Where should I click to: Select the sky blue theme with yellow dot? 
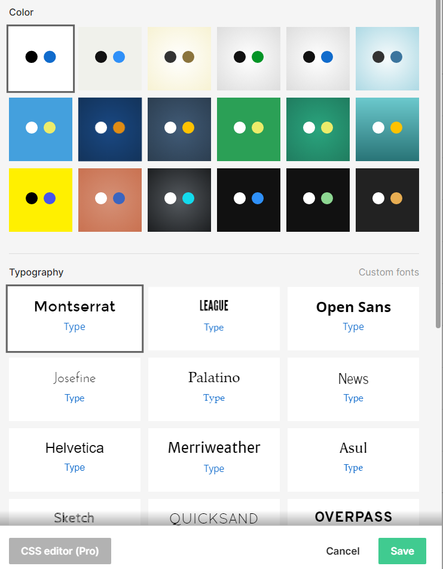pos(41,129)
